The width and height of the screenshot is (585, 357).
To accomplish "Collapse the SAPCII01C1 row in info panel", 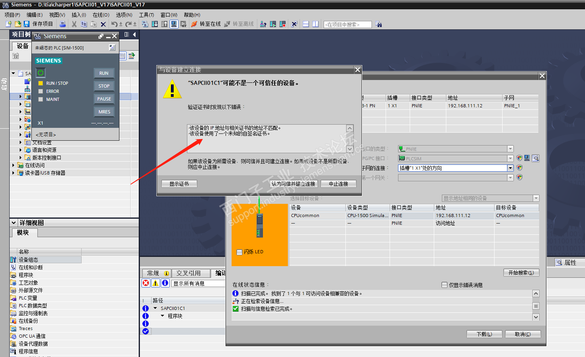I will point(155,308).
